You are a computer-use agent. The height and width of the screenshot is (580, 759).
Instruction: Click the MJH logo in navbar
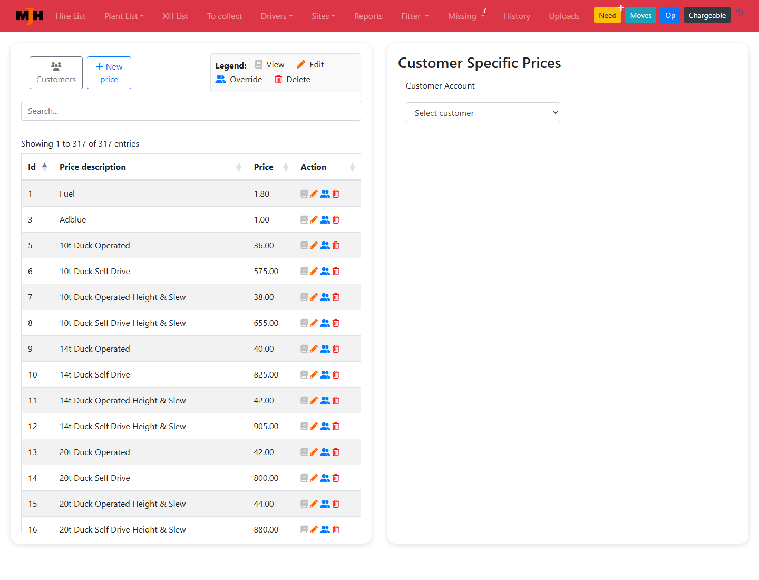(x=30, y=16)
